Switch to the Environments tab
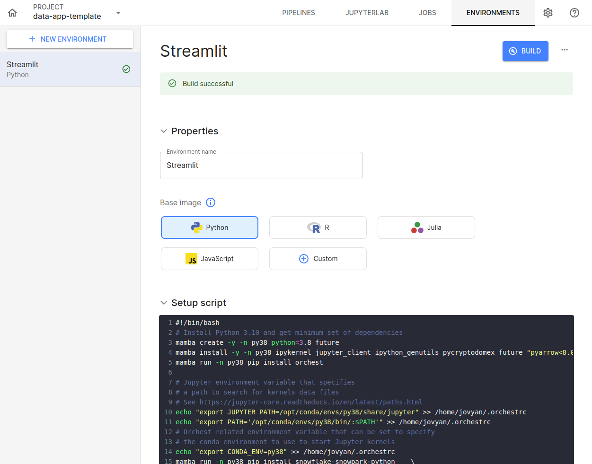Image resolution: width=592 pixels, height=464 pixels. click(x=493, y=13)
